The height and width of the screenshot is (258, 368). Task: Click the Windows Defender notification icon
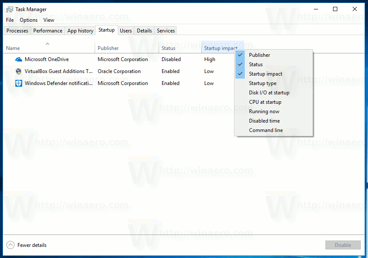[18, 83]
